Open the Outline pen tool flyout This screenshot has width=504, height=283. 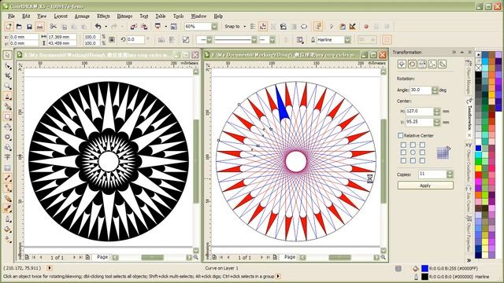8,219
